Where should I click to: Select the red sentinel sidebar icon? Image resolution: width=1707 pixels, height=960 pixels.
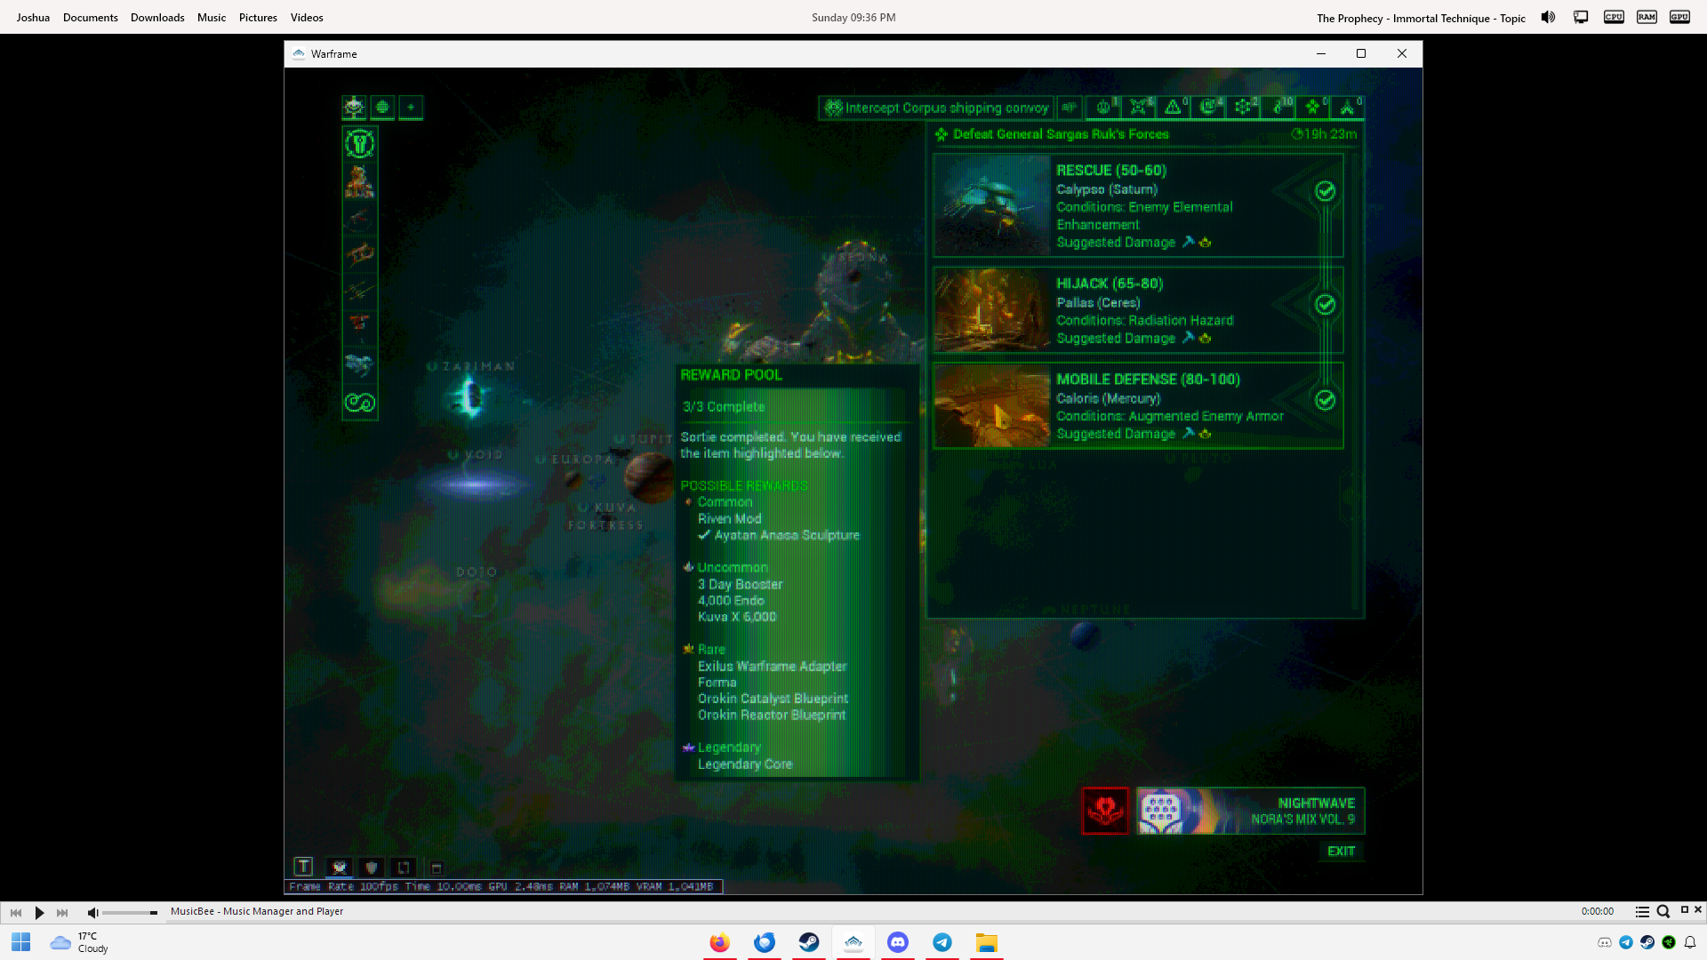tap(360, 324)
